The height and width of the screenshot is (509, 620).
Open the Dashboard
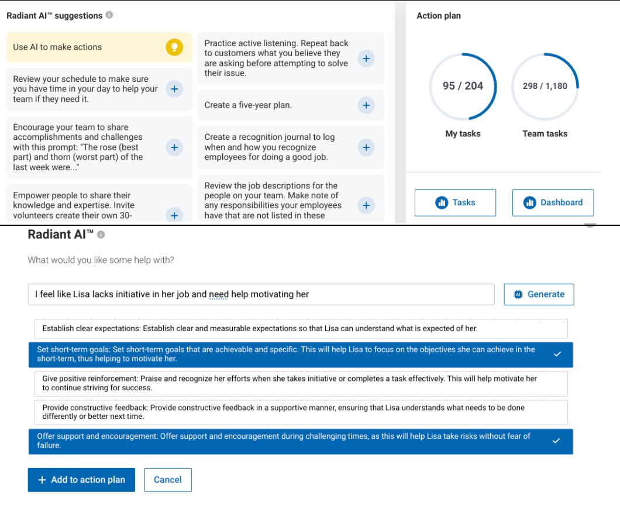pos(553,202)
